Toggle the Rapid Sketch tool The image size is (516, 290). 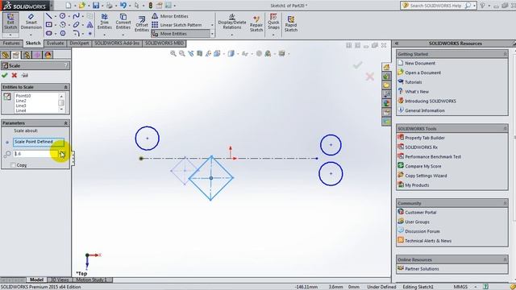coord(291,23)
